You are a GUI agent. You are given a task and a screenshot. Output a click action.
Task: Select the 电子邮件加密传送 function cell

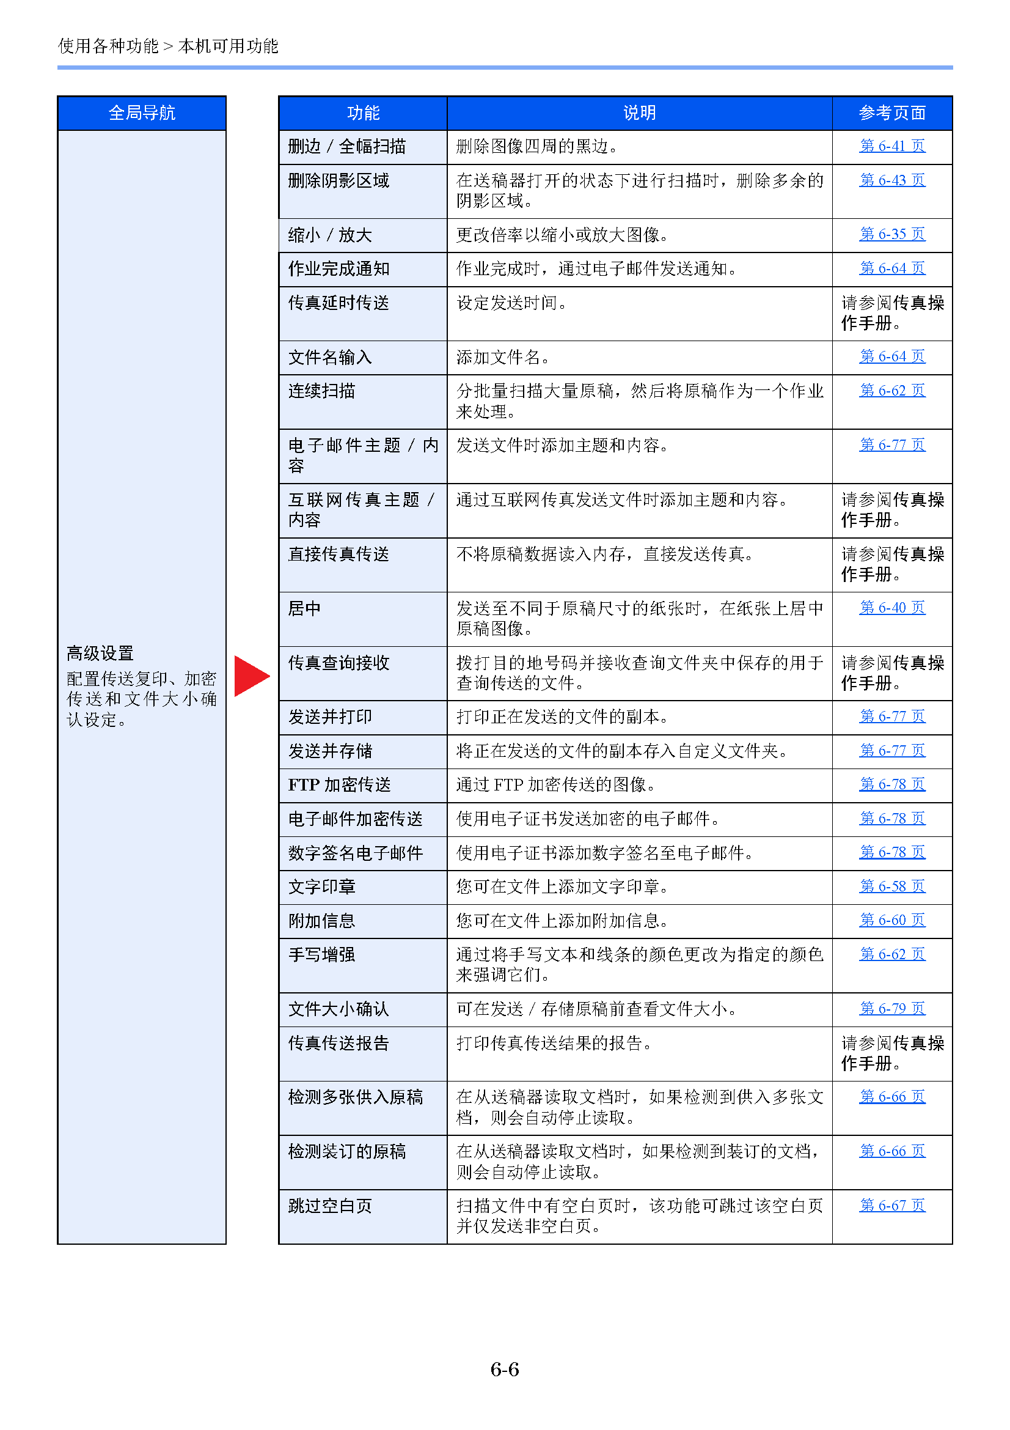364,820
